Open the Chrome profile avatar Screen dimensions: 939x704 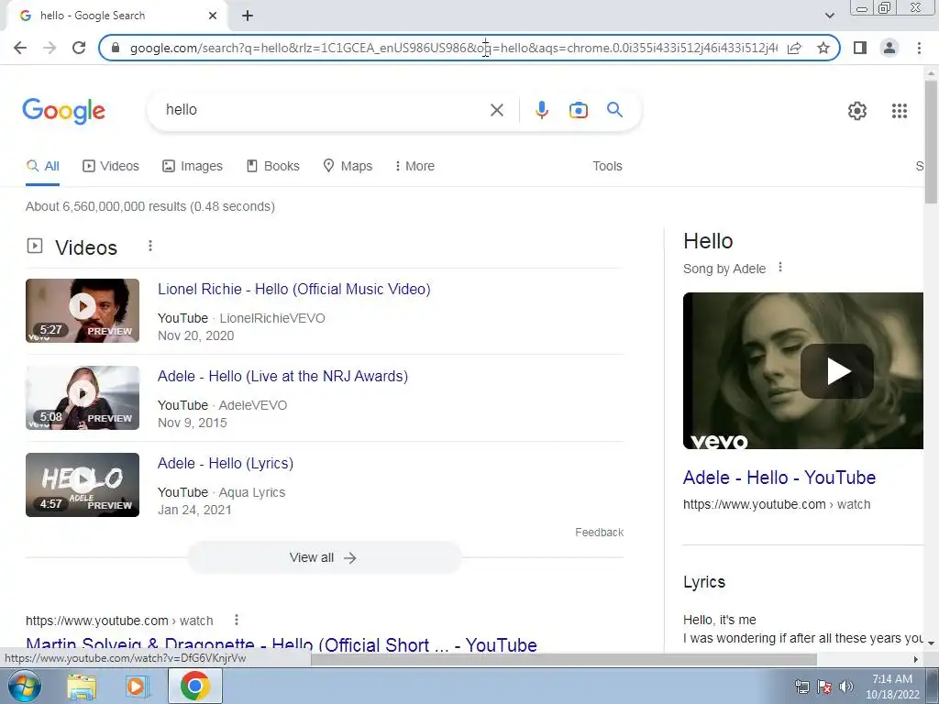pyautogui.click(x=889, y=48)
